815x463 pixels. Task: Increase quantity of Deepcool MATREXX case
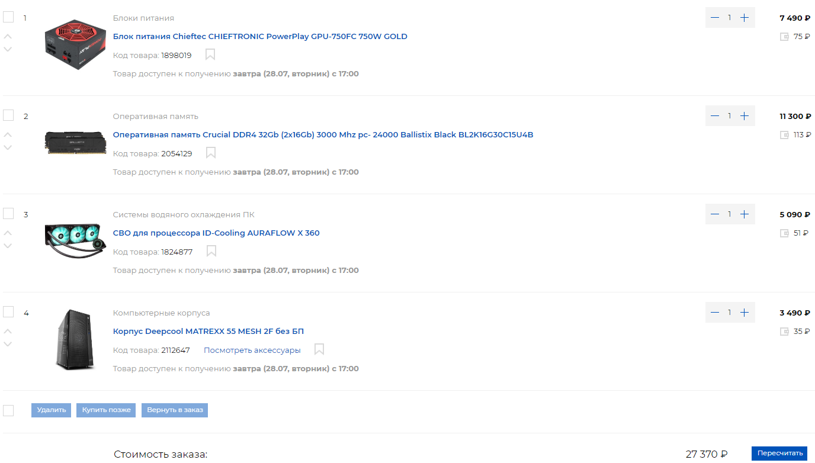tap(745, 313)
